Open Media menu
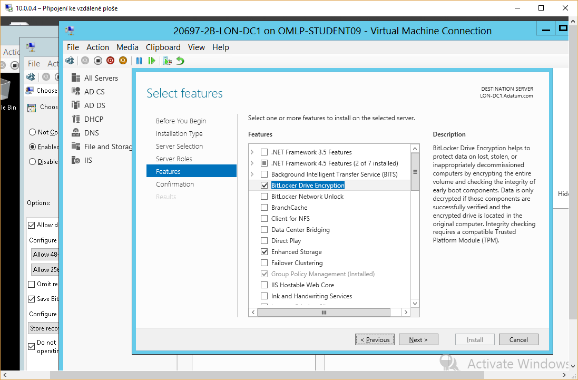The width and height of the screenshot is (578, 380). coord(127,47)
